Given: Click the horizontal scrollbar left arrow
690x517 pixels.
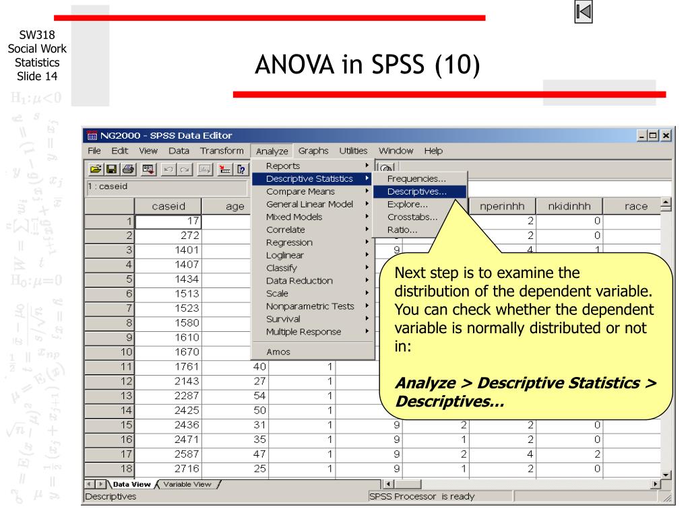Looking at the screenshot, I should [x=389, y=484].
